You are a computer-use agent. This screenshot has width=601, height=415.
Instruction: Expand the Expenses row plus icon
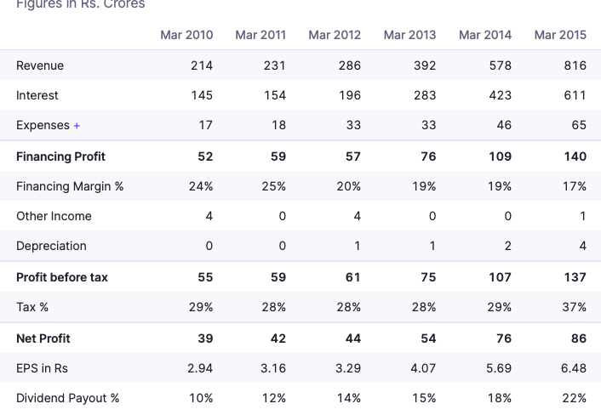[x=77, y=126]
